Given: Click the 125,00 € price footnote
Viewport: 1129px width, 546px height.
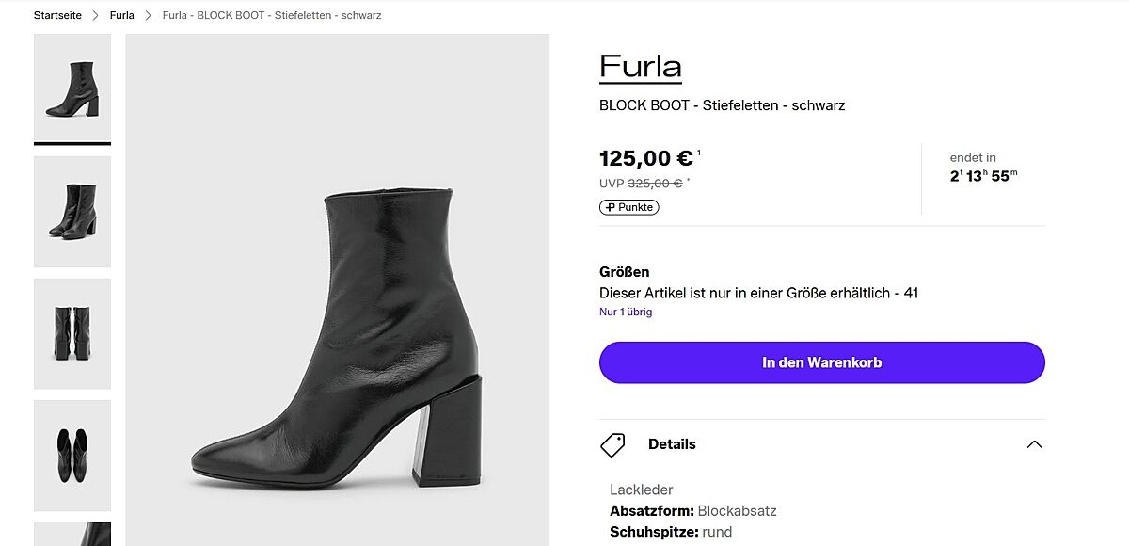Looking at the screenshot, I should 699,153.
